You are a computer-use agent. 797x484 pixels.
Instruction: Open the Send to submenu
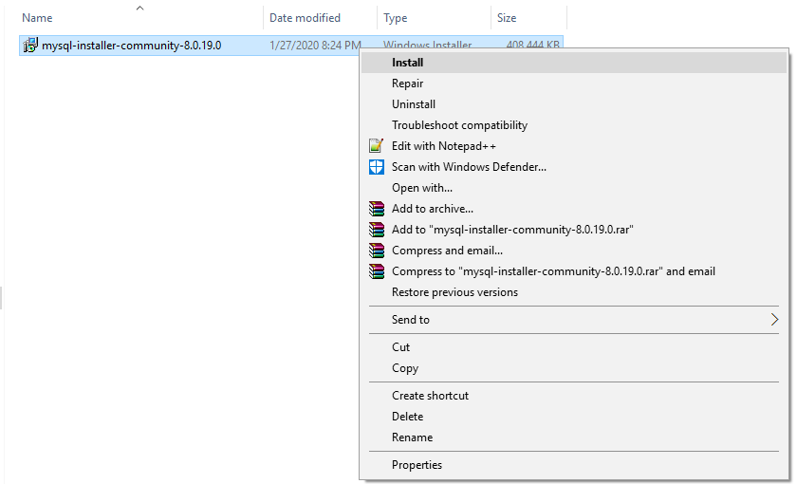tap(574, 319)
